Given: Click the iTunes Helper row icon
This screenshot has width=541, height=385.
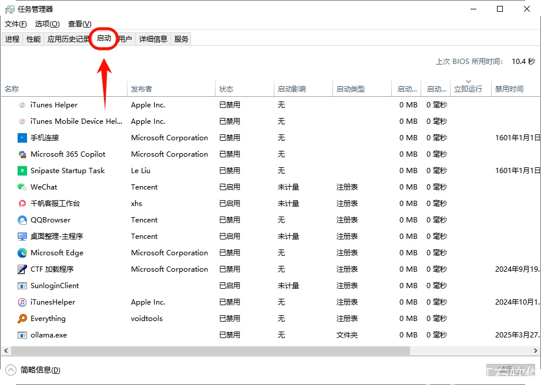Looking at the screenshot, I should [x=22, y=105].
